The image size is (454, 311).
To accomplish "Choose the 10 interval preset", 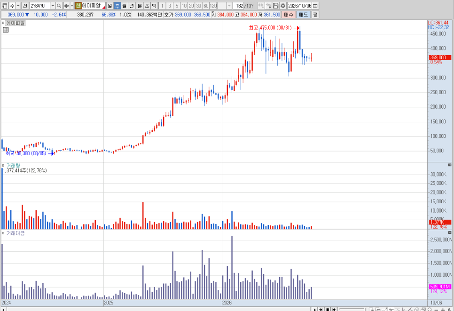I will point(184,6).
